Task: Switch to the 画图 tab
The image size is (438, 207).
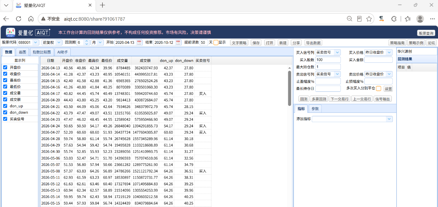Action: click(x=22, y=52)
